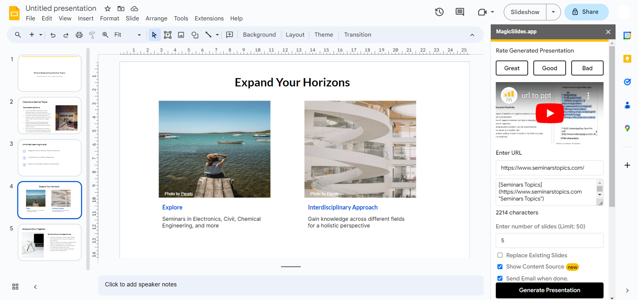
Task: Toggle Replace Existing Slides checkbox
Action: pos(500,255)
